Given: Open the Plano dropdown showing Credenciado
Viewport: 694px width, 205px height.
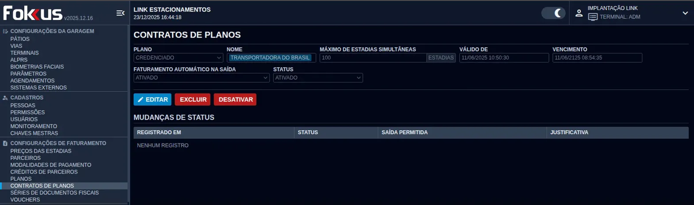Looking at the screenshot, I should [178, 58].
